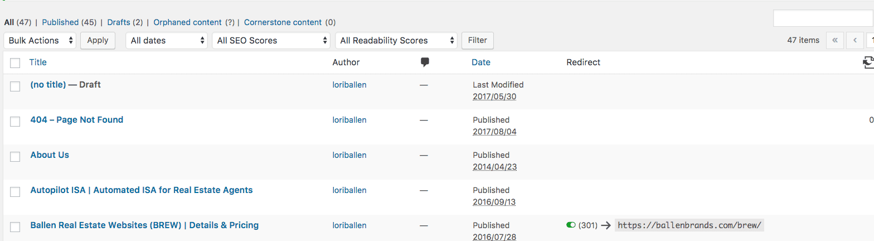Expand the All Readability Scores dropdown
The width and height of the screenshot is (874, 241).
(x=396, y=40)
